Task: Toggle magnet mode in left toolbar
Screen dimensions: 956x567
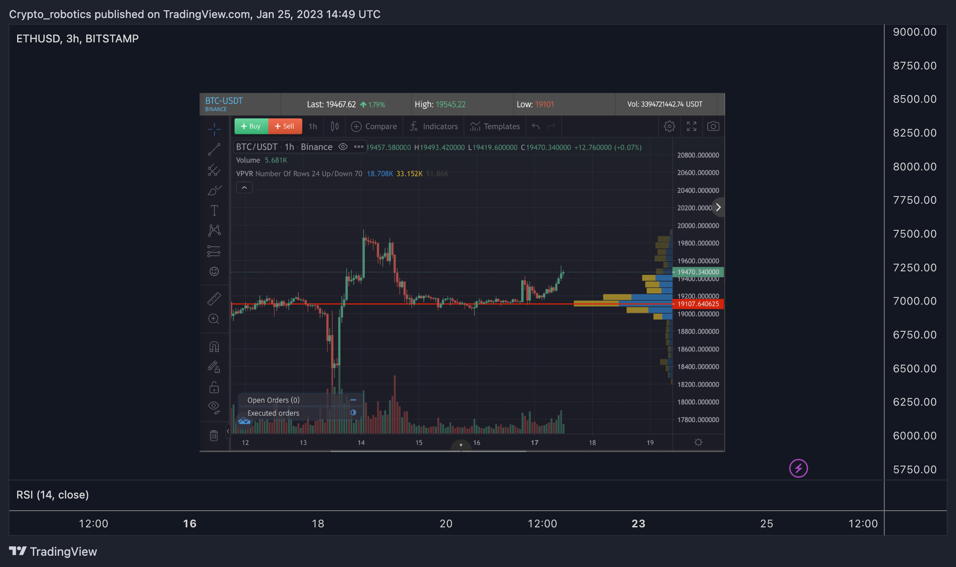Action: [214, 346]
